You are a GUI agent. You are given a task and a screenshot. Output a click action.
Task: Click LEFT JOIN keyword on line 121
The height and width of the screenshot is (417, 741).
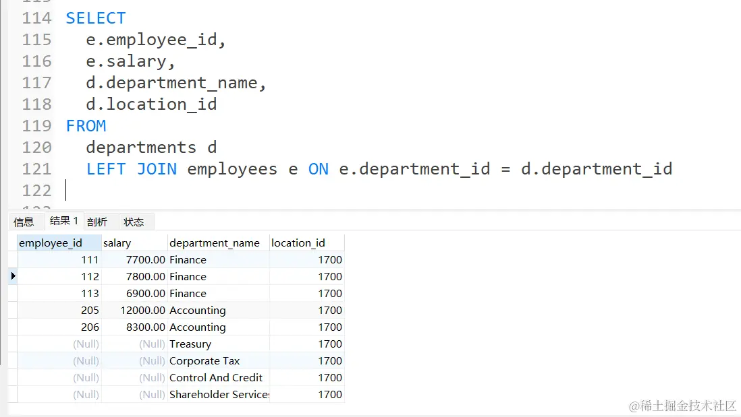pyautogui.click(x=132, y=169)
